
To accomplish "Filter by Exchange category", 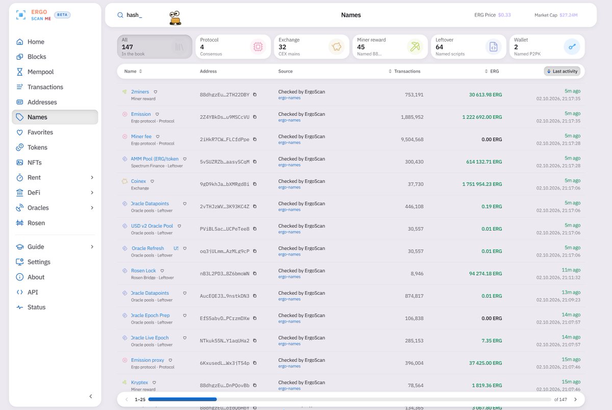I will (x=312, y=46).
